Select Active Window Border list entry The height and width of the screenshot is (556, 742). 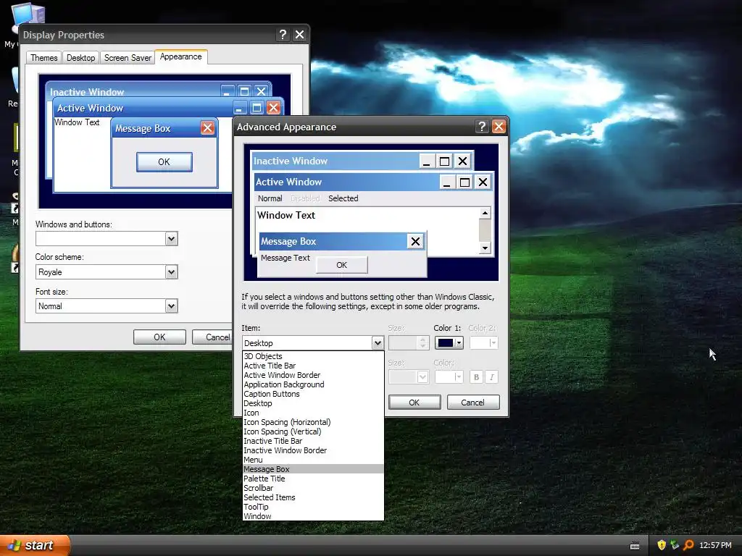click(313, 376)
